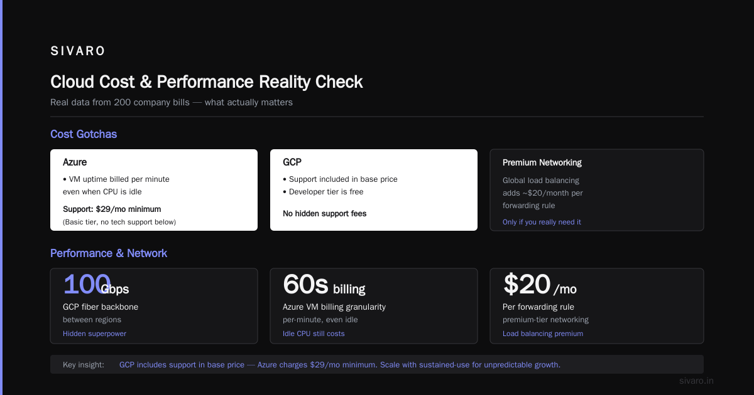The image size is (754, 395).
Task: Click 'between regions' caption
Action: pos(92,320)
